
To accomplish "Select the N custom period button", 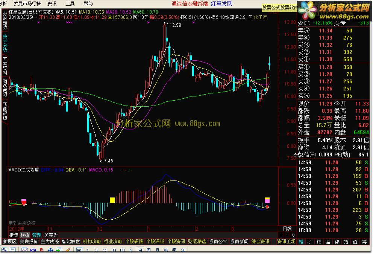I will tap(131, 251).
